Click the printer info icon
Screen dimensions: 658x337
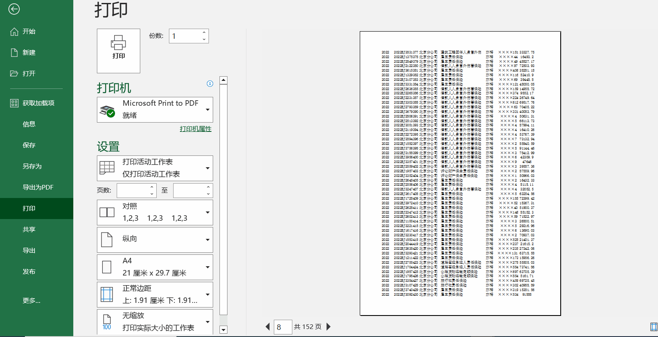coord(210,83)
